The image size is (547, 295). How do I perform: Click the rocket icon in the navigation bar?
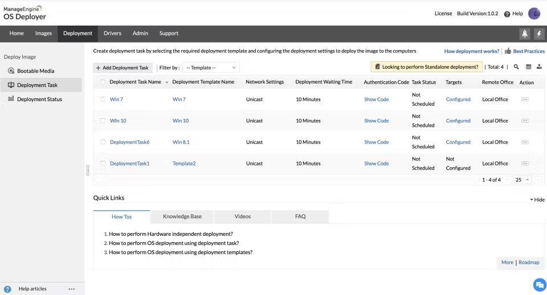coord(525,34)
